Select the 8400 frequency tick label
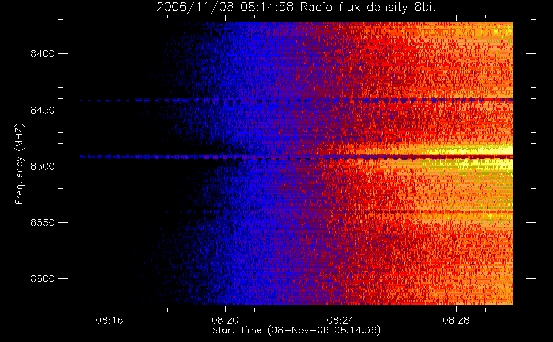This screenshot has width=553, height=342. point(43,54)
